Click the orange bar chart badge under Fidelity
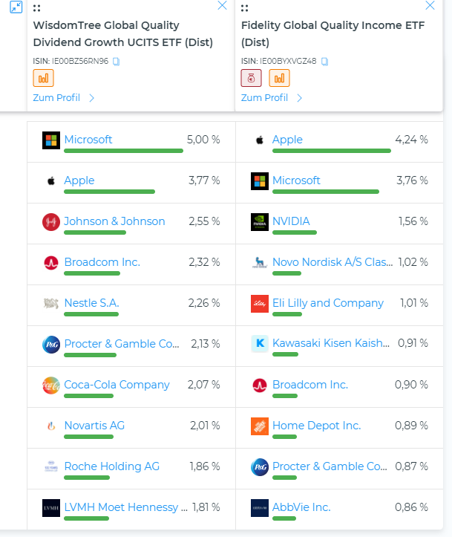This screenshot has width=452, height=537. 279,78
